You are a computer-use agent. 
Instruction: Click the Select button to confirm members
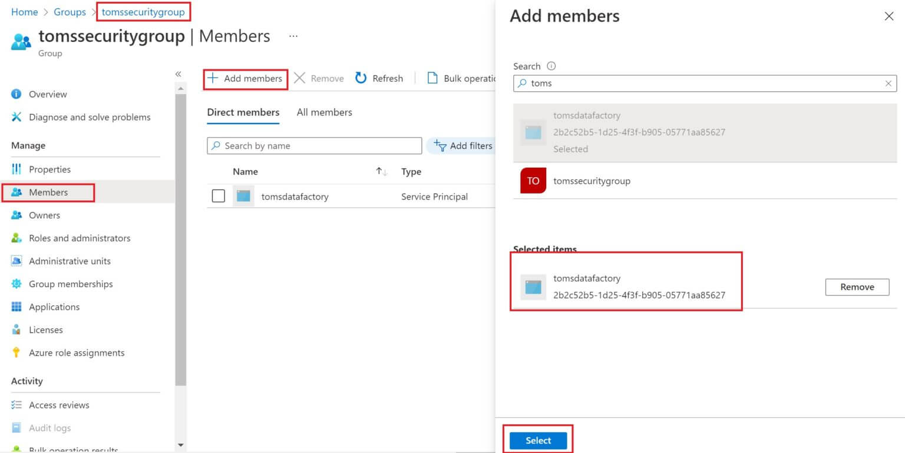[537, 439]
